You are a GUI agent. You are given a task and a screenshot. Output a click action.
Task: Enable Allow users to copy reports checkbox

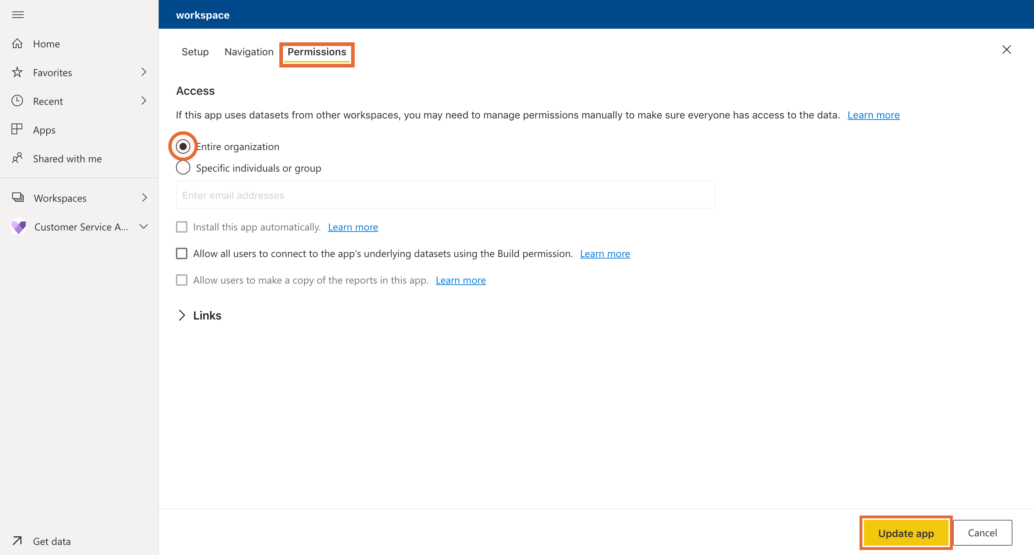[182, 280]
